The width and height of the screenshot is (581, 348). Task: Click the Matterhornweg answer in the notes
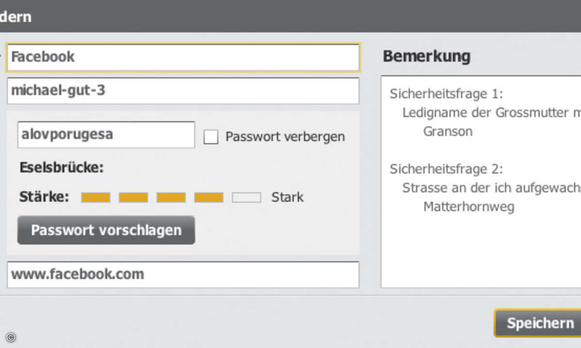click(468, 207)
